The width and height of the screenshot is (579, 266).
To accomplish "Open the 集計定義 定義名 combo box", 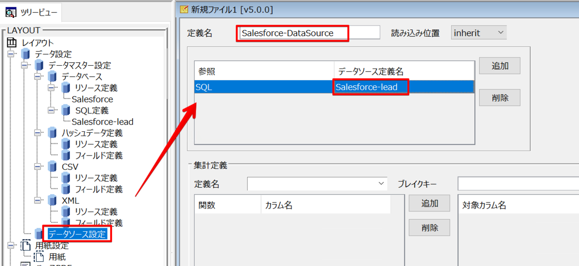I will point(317,184).
